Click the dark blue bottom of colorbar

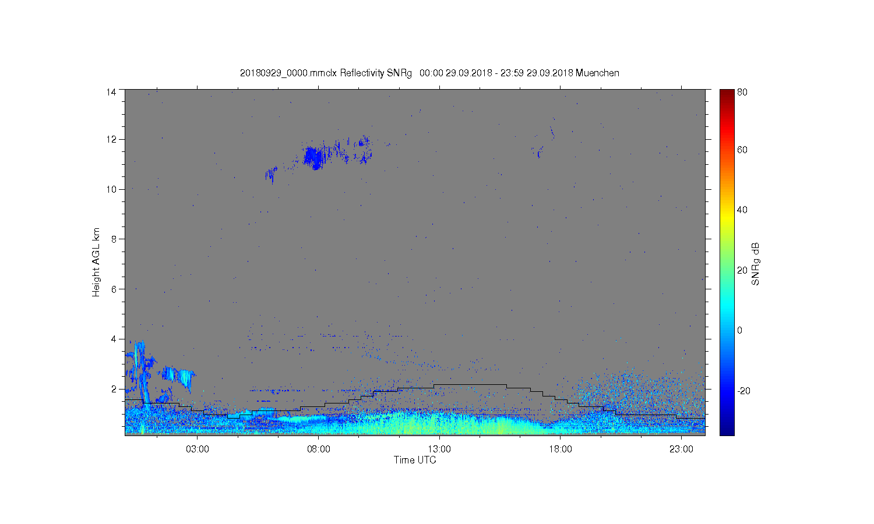pos(727,430)
